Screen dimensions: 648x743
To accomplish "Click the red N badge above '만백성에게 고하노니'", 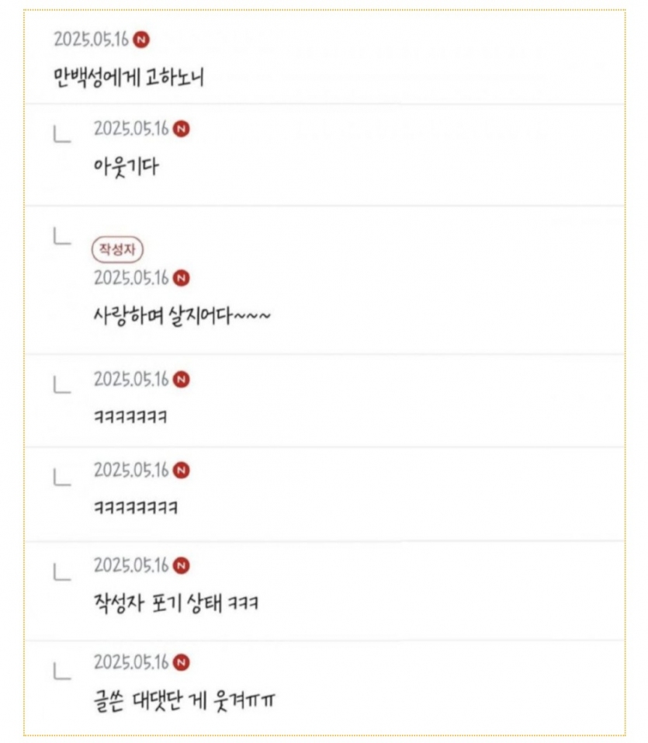I will [x=140, y=40].
